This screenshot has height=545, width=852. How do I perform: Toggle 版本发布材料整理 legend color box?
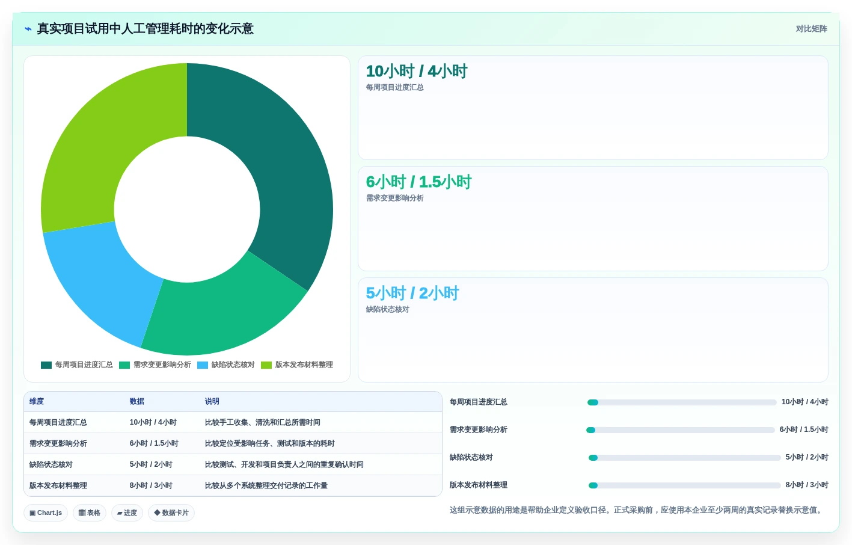pyautogui.click(x=266, y=365)
